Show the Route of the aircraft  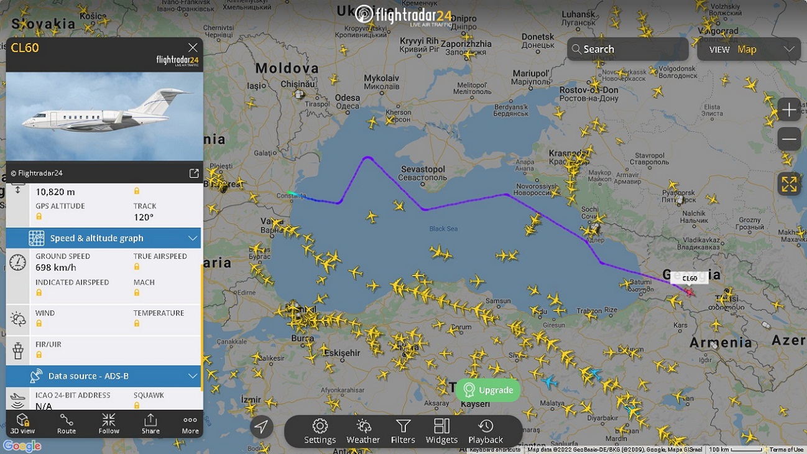click(67, 423)
